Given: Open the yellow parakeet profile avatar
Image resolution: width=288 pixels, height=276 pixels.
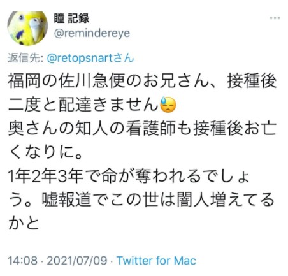Looking at the screenshot, I should tap(27, 28).
